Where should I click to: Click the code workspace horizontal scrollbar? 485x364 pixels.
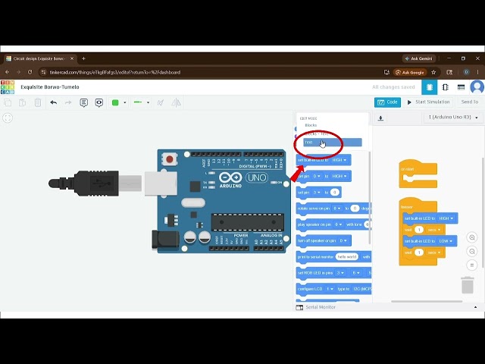(427, 301)
